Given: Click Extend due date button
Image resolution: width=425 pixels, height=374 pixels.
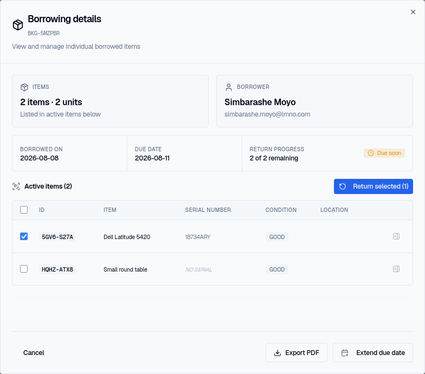Looking at the screenshot, I should [373, 352].
